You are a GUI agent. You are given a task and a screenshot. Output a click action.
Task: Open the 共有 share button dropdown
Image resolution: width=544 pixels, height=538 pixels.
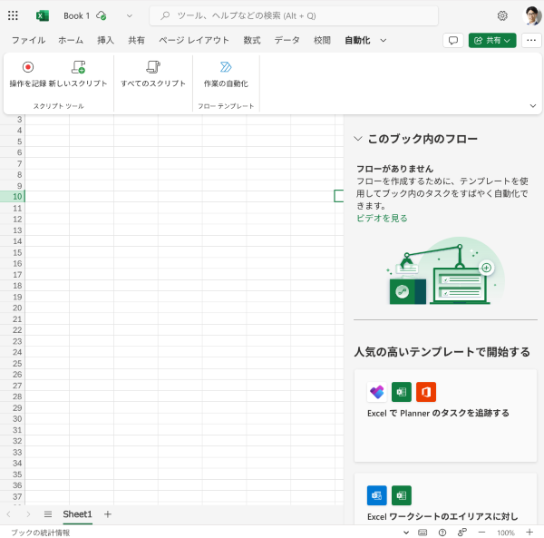(492, 41)
